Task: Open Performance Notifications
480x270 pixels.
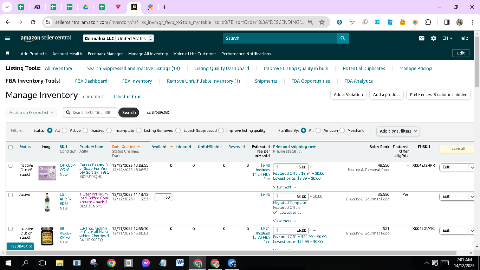Action: (x=246, y=54)
